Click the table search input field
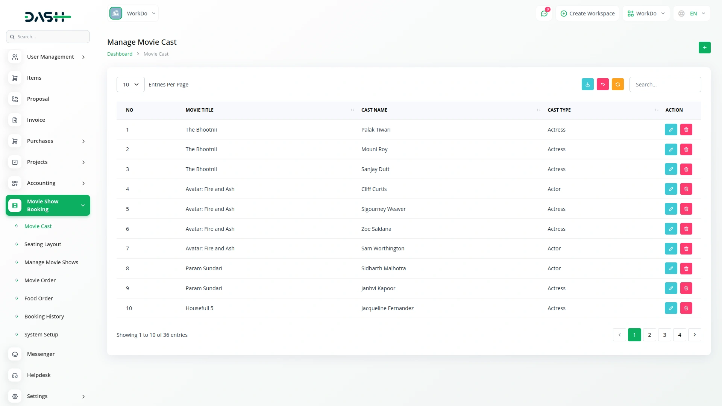Viewport: 722px width, 406px height. [x=665, y=84]
